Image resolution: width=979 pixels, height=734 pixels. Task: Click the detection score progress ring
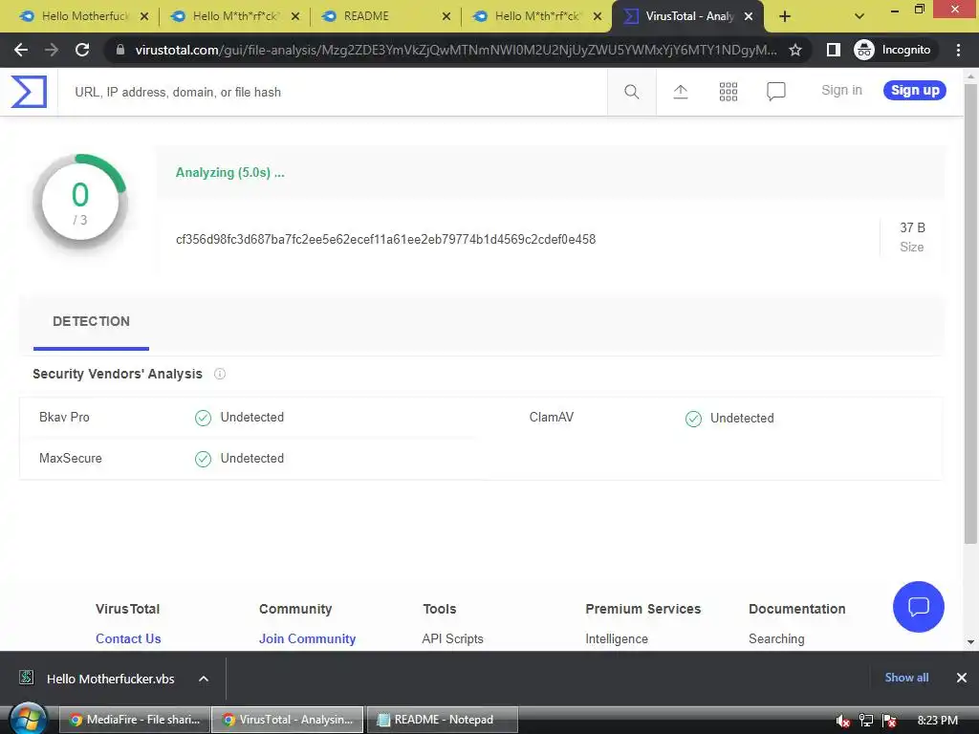tap(80, 203)
